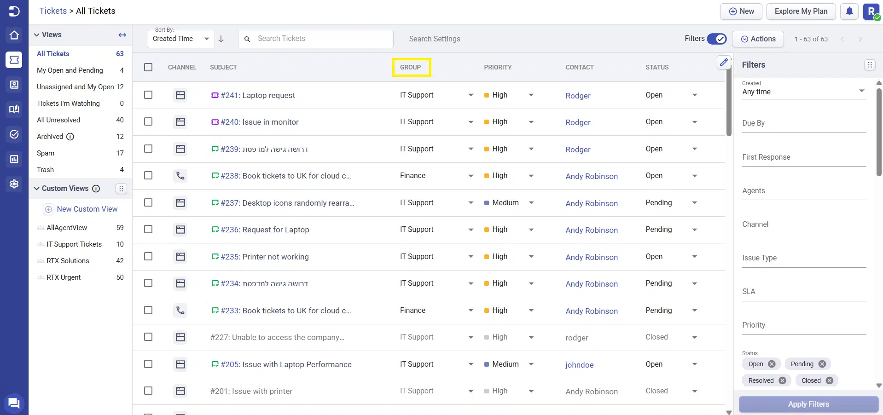Check the select-all tickets checkbox

click(148, 67)
